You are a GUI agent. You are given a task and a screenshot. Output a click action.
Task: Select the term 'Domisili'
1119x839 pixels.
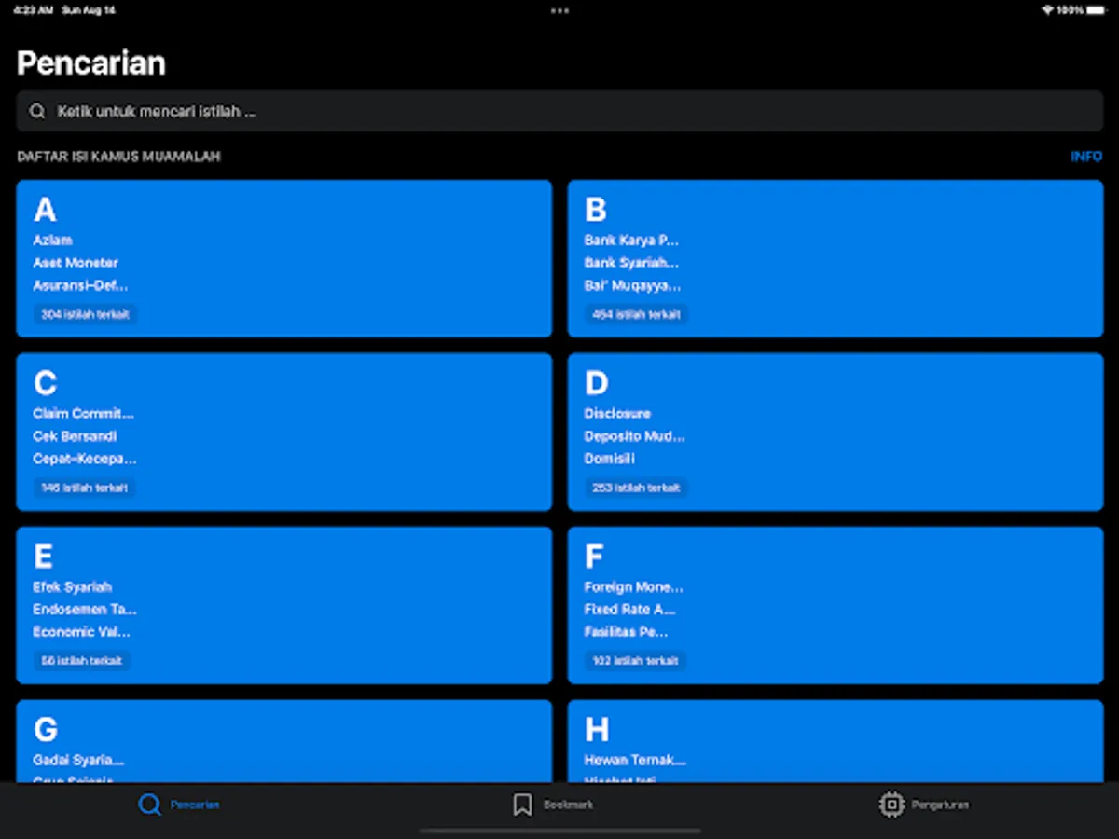tap(611, 459)
